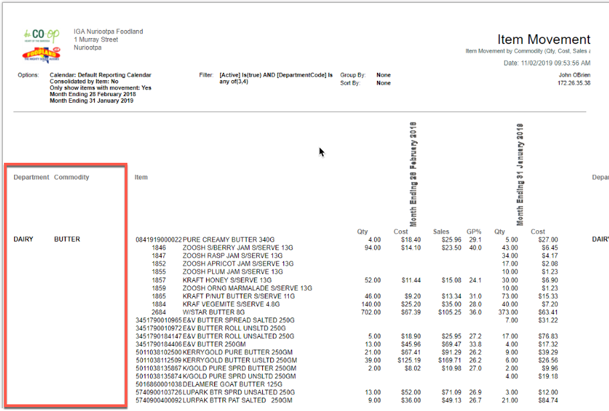Screen dimensions: 609x411
Task: Select ZOOSH ORNG MARMALADE S/SERVE 13G item
Action: tap(247, 288)
